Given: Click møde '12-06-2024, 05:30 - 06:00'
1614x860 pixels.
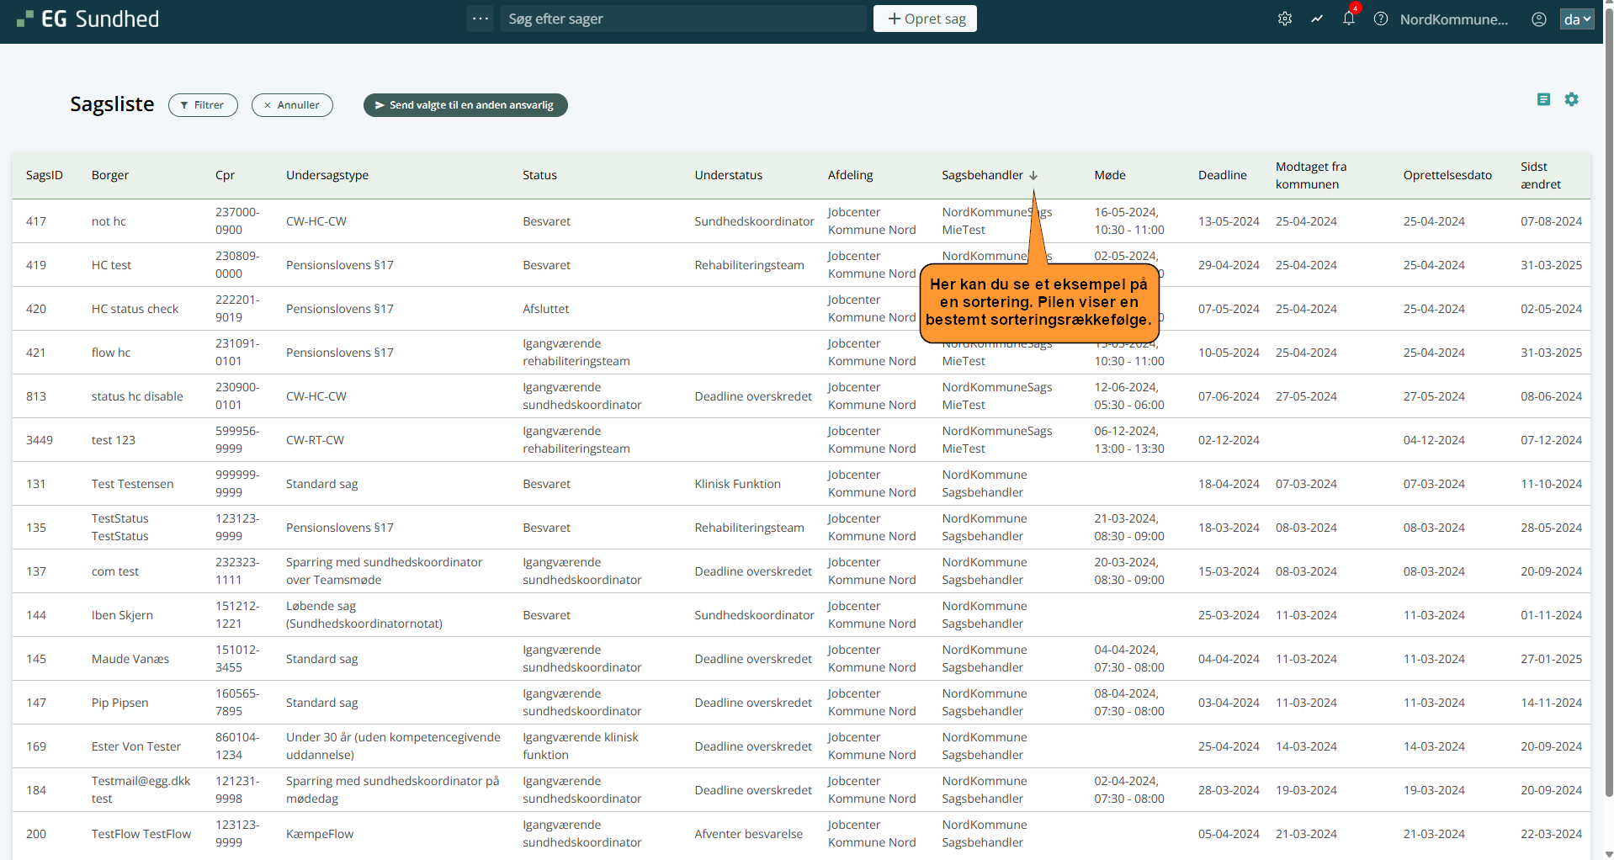Looking at the screenshot, I should (1129, 396).
